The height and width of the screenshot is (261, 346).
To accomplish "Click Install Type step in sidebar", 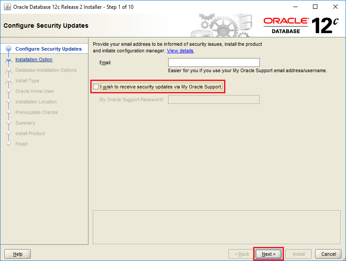I will click(x=27, y=81).
